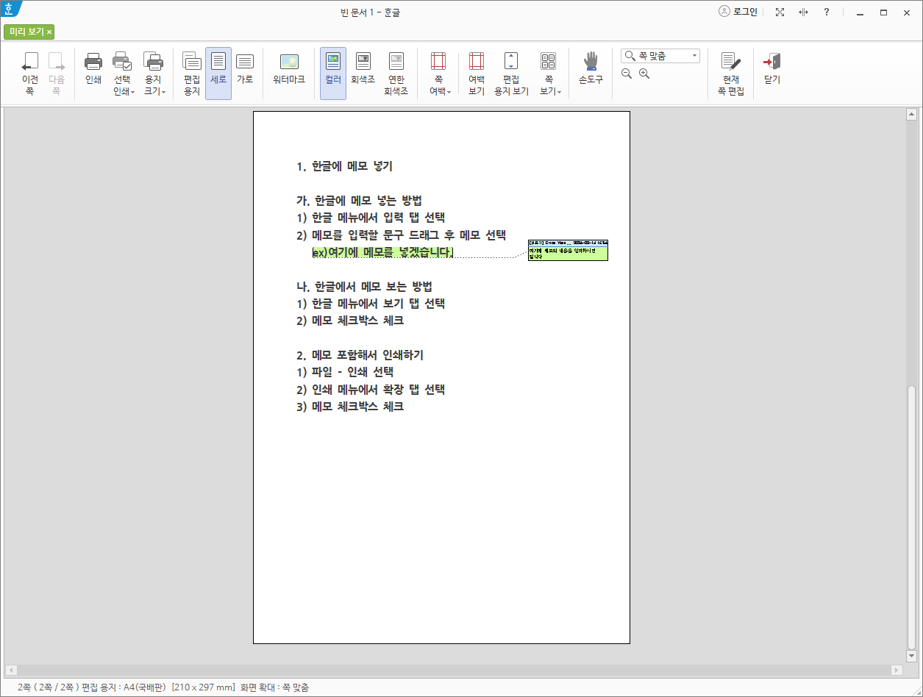
Task: Open 현재 쪽 편집 to edit current page
Action: coord(730,71)
